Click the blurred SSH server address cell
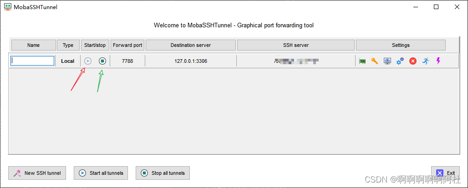This screenshot has width=468, height=188. (x=296, y=61)
